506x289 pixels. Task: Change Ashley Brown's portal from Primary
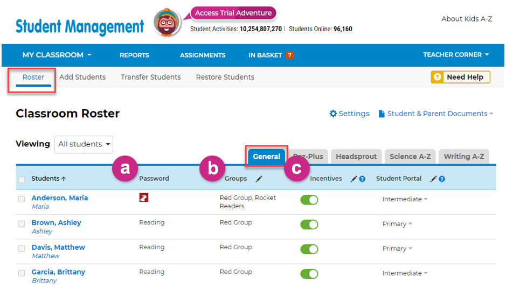397,224
